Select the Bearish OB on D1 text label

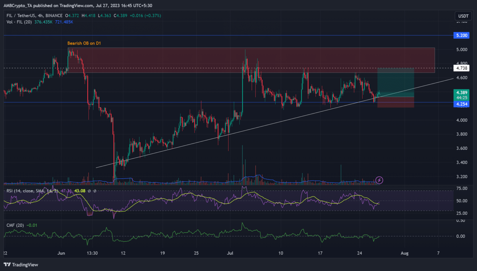84,43
